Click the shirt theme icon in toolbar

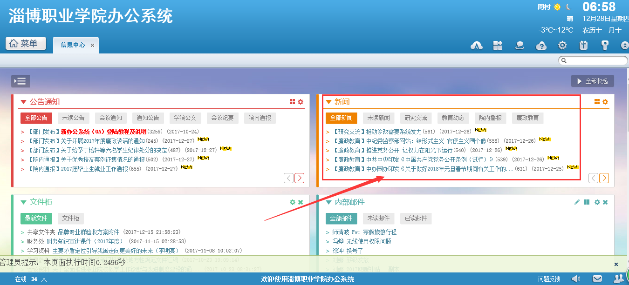(x=583, y=45)
